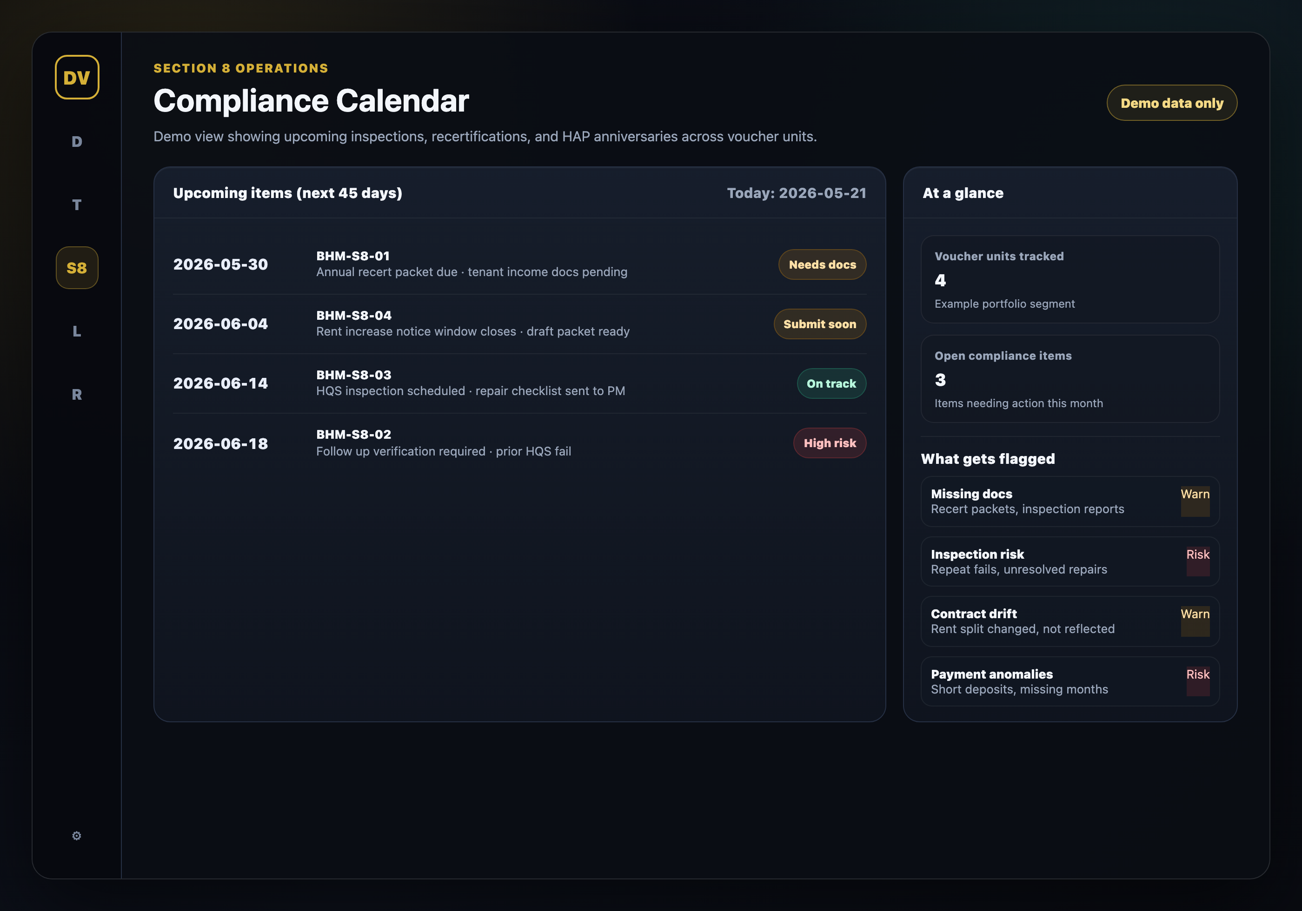Click the What gets flagged heading
1302x911 pixels.
pos(988,459)
